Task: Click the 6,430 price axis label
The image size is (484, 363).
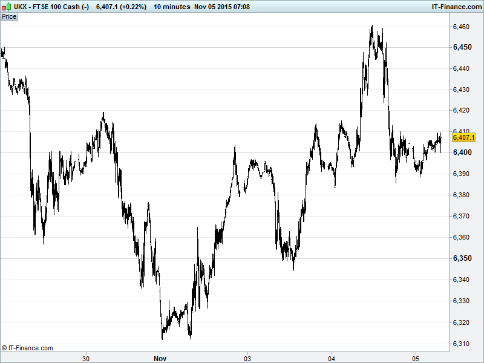Action: [461, 90]
